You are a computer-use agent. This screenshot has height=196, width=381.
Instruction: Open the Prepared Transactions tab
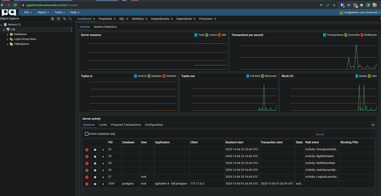pos(126,125)
